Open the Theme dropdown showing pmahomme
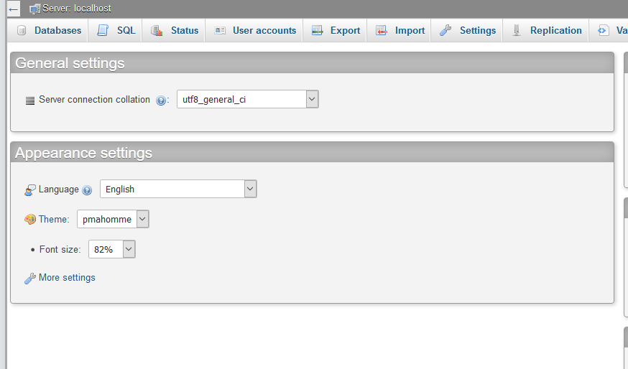 (x=113, y=220)
